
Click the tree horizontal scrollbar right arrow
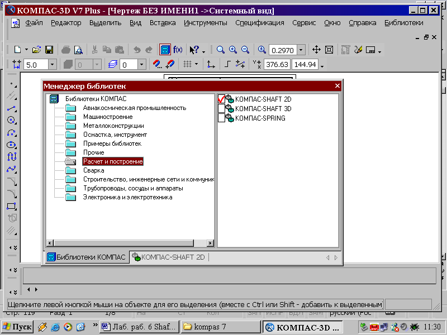211,243
